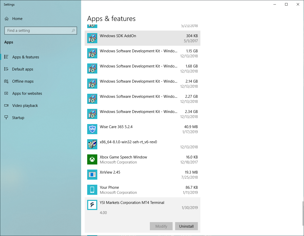Open Apps for websites page
Image resolution: width=304 pixels, height=236 pixels.
point(27,93)
